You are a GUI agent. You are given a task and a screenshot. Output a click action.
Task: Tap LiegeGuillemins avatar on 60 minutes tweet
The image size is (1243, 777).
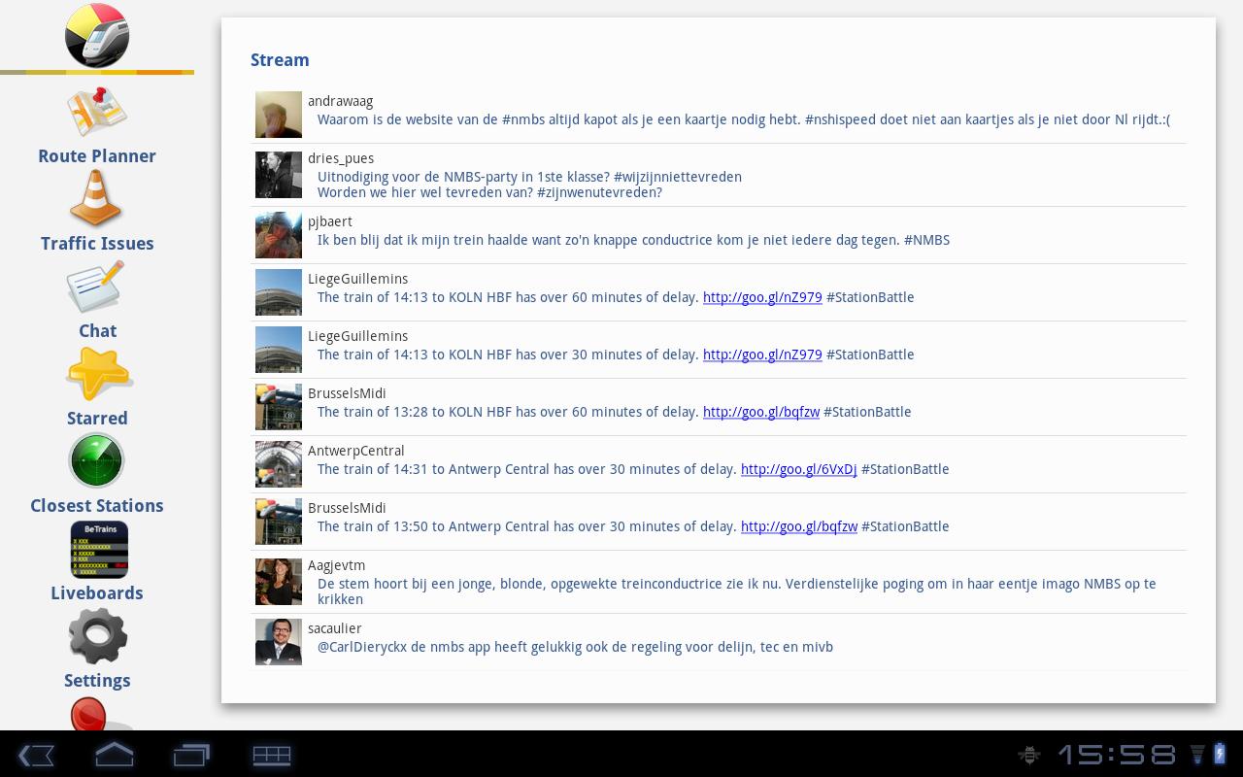click(279, 292)
